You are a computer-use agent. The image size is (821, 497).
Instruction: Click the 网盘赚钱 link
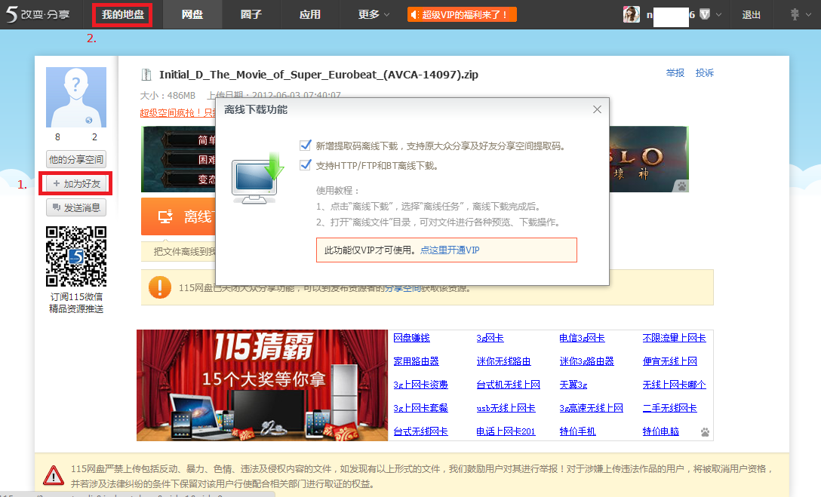411,338
